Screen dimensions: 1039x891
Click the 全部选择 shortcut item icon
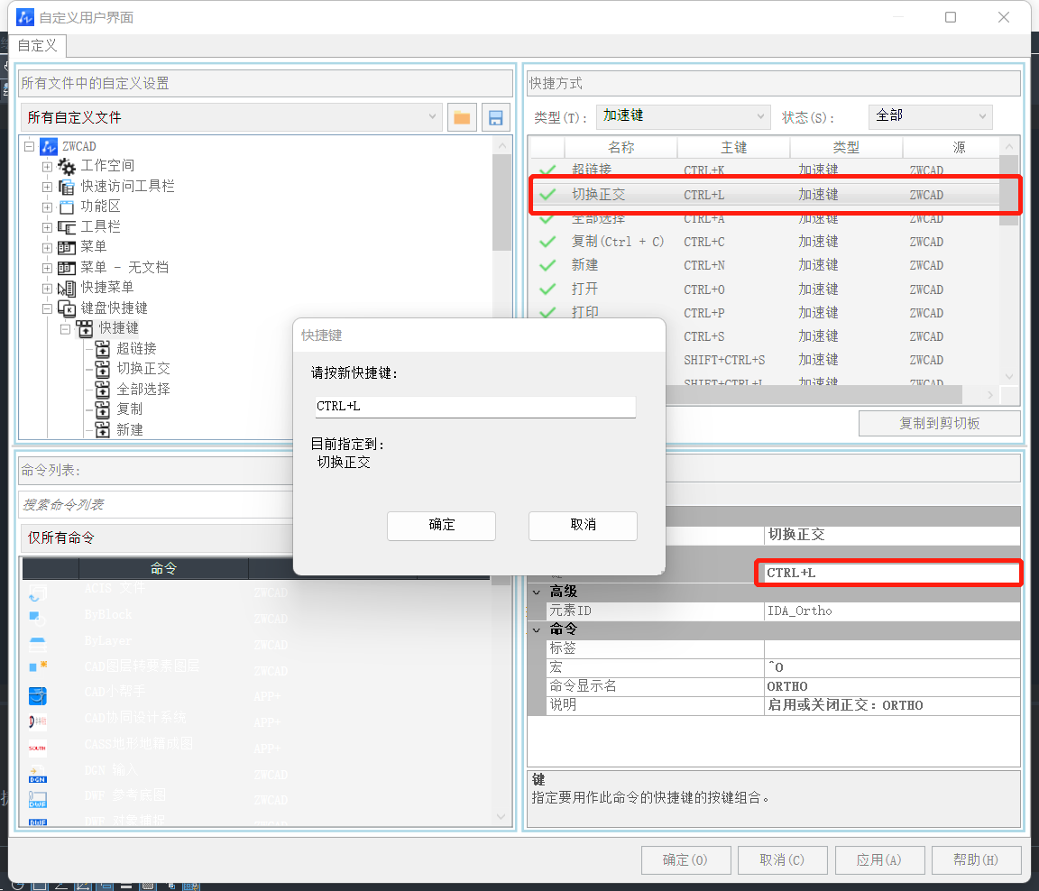pyautogui.click(x=103, y=389)
